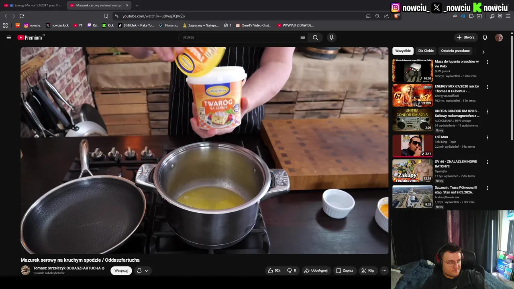
Task: Open YouTube notifications bell in header
Action: click(x=485, y=37)
